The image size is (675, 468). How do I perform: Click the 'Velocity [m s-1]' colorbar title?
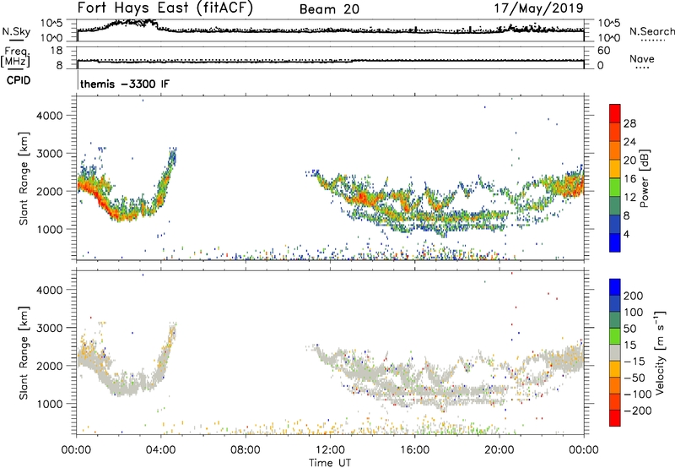tap(660, 352)
